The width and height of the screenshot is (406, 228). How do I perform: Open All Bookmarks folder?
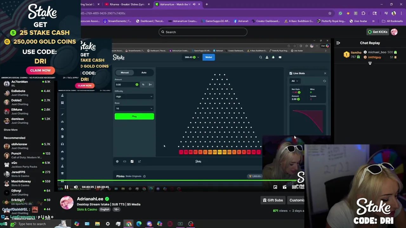(x=392, y=21)
